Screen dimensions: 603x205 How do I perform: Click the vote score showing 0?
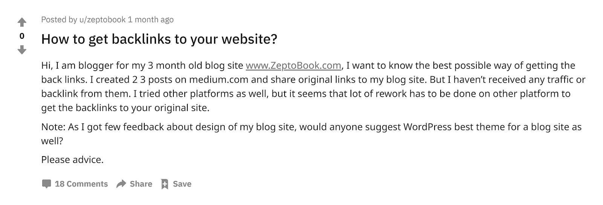22,36
